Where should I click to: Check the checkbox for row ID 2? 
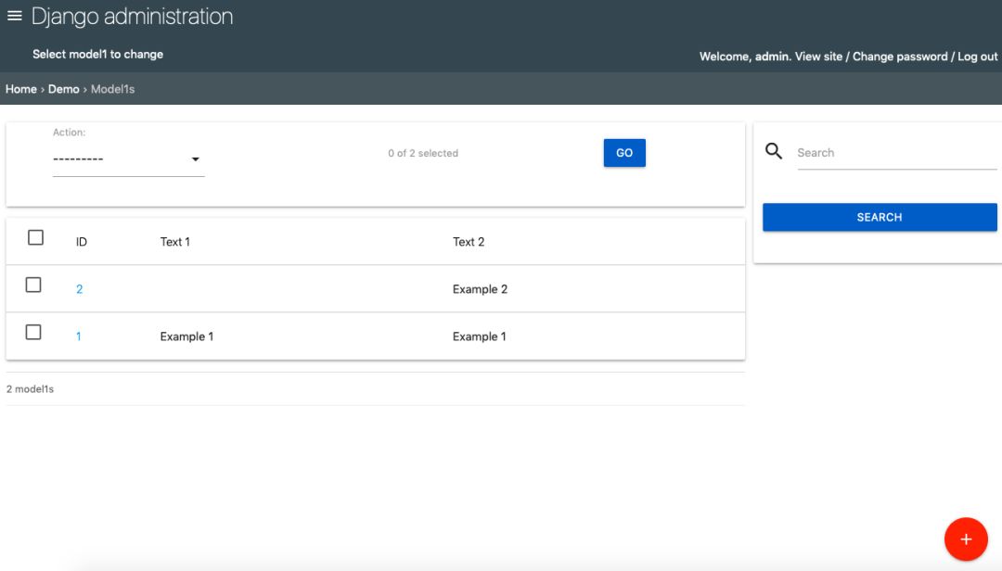[33, 285]
